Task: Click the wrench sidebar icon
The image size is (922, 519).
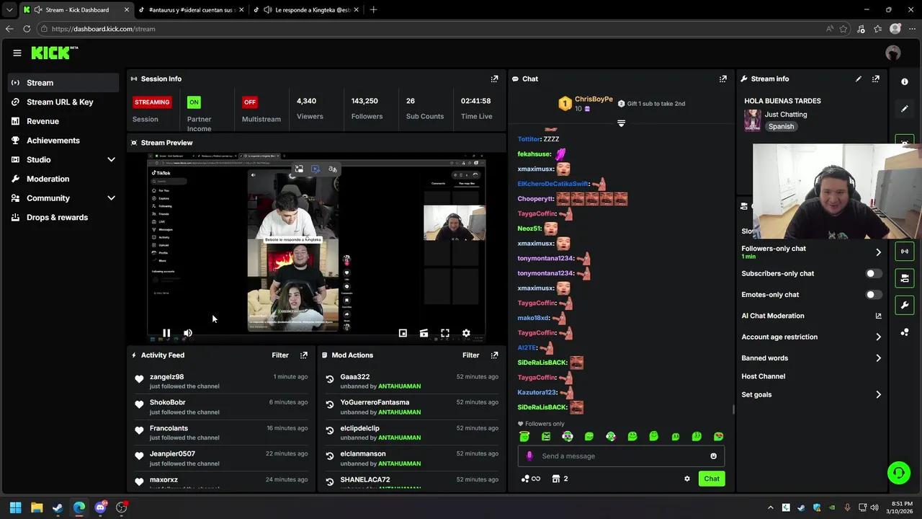Action: pyautogui.click(x=905, y=305)
